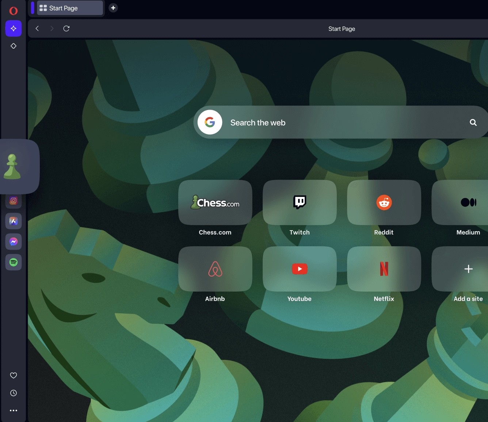Reload the page
The image size is (488, 422).
(66, 28)
